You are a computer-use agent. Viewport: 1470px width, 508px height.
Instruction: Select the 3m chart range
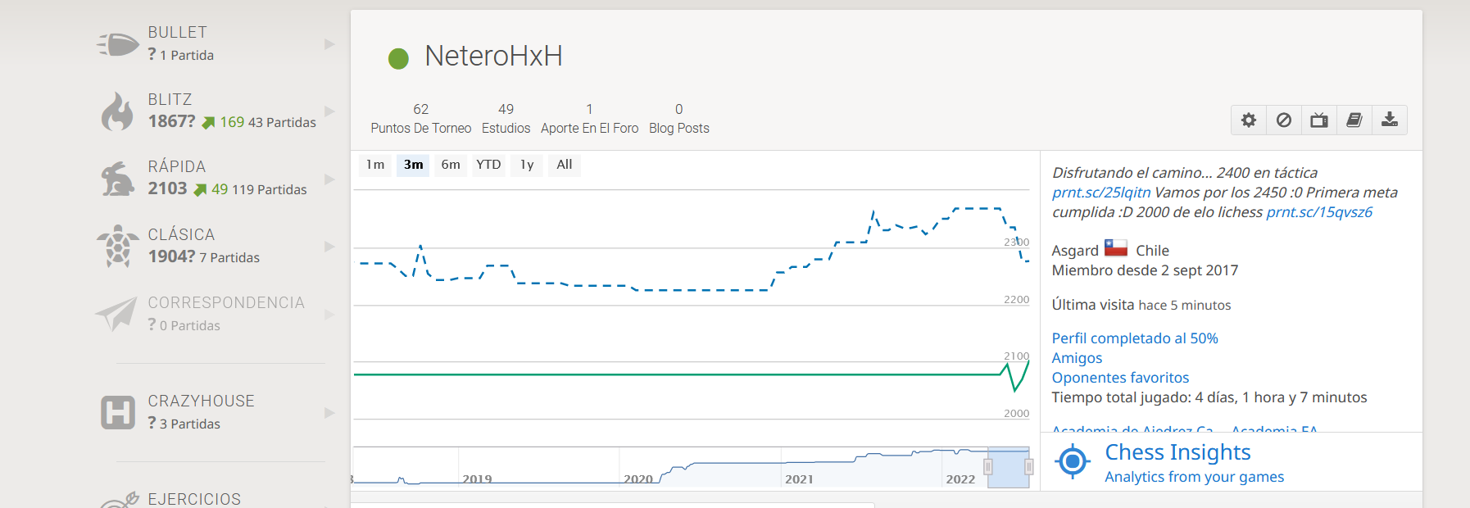[414, 165]
